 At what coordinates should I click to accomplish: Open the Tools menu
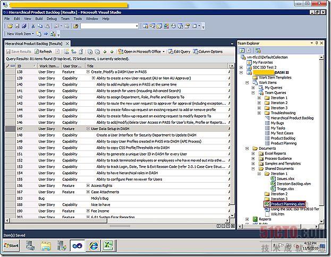click(x=78, y=19)
